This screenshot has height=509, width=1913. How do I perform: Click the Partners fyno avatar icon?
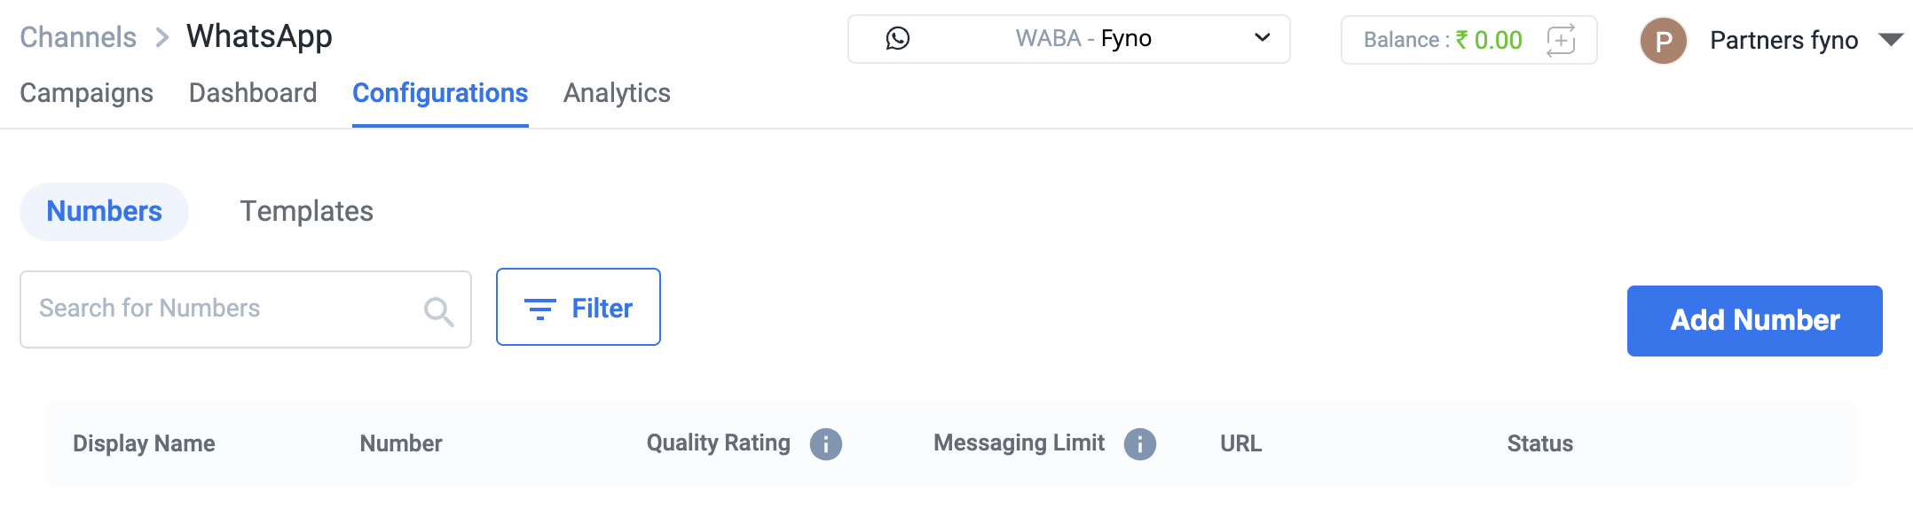[x=1663, y=41]
